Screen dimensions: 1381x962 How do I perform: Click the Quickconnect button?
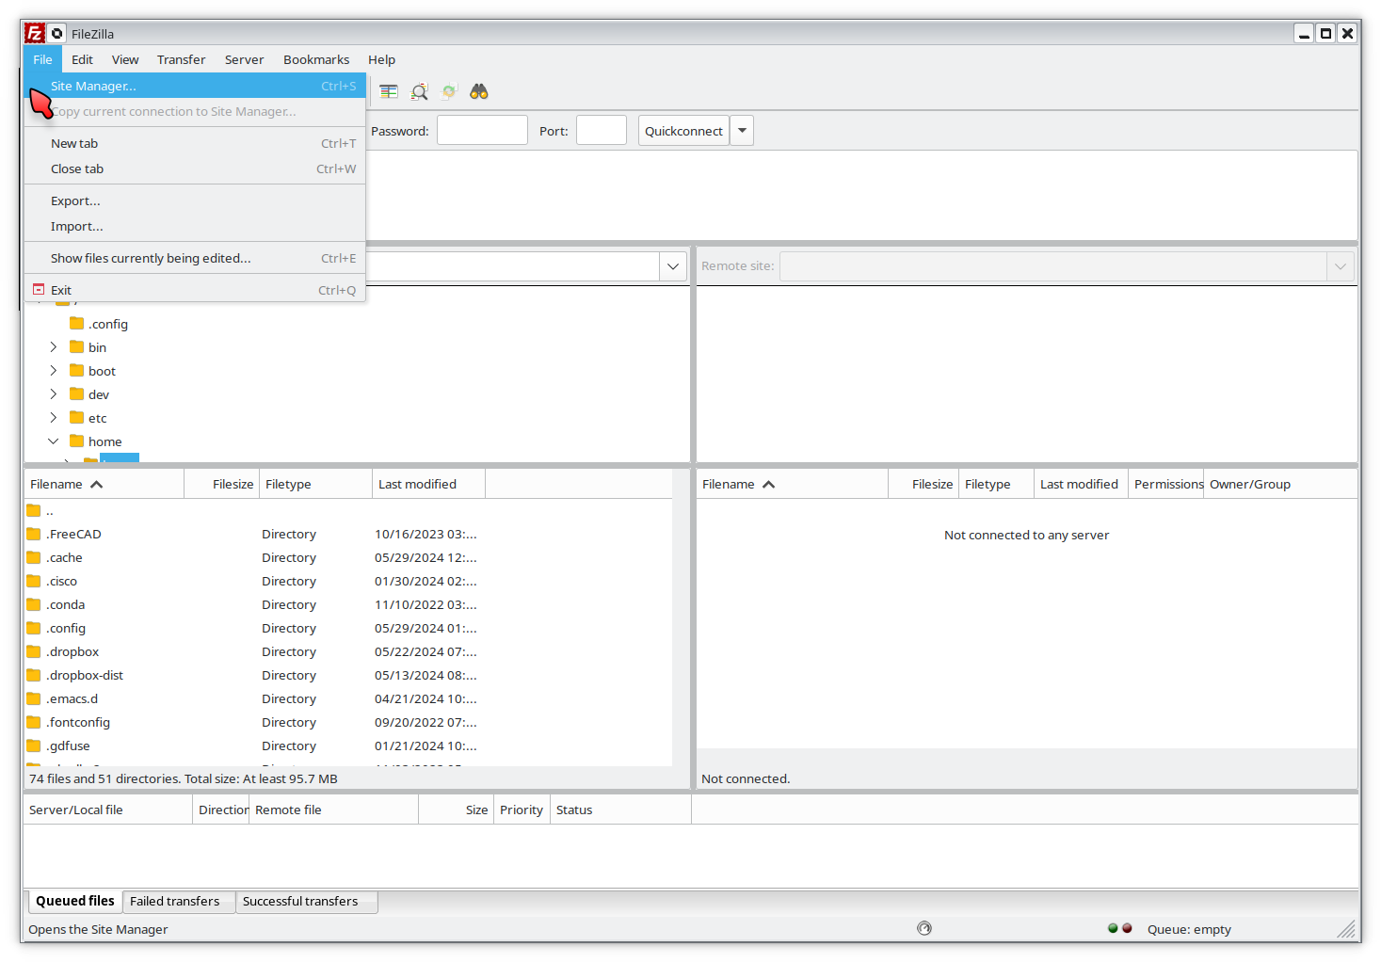(x=683, y=131)
